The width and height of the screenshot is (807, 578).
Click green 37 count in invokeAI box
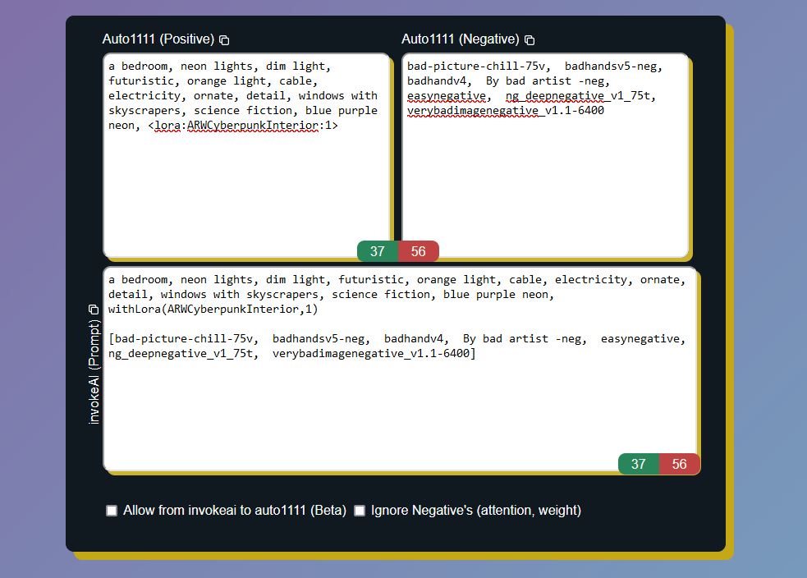[x=638, y=464]
